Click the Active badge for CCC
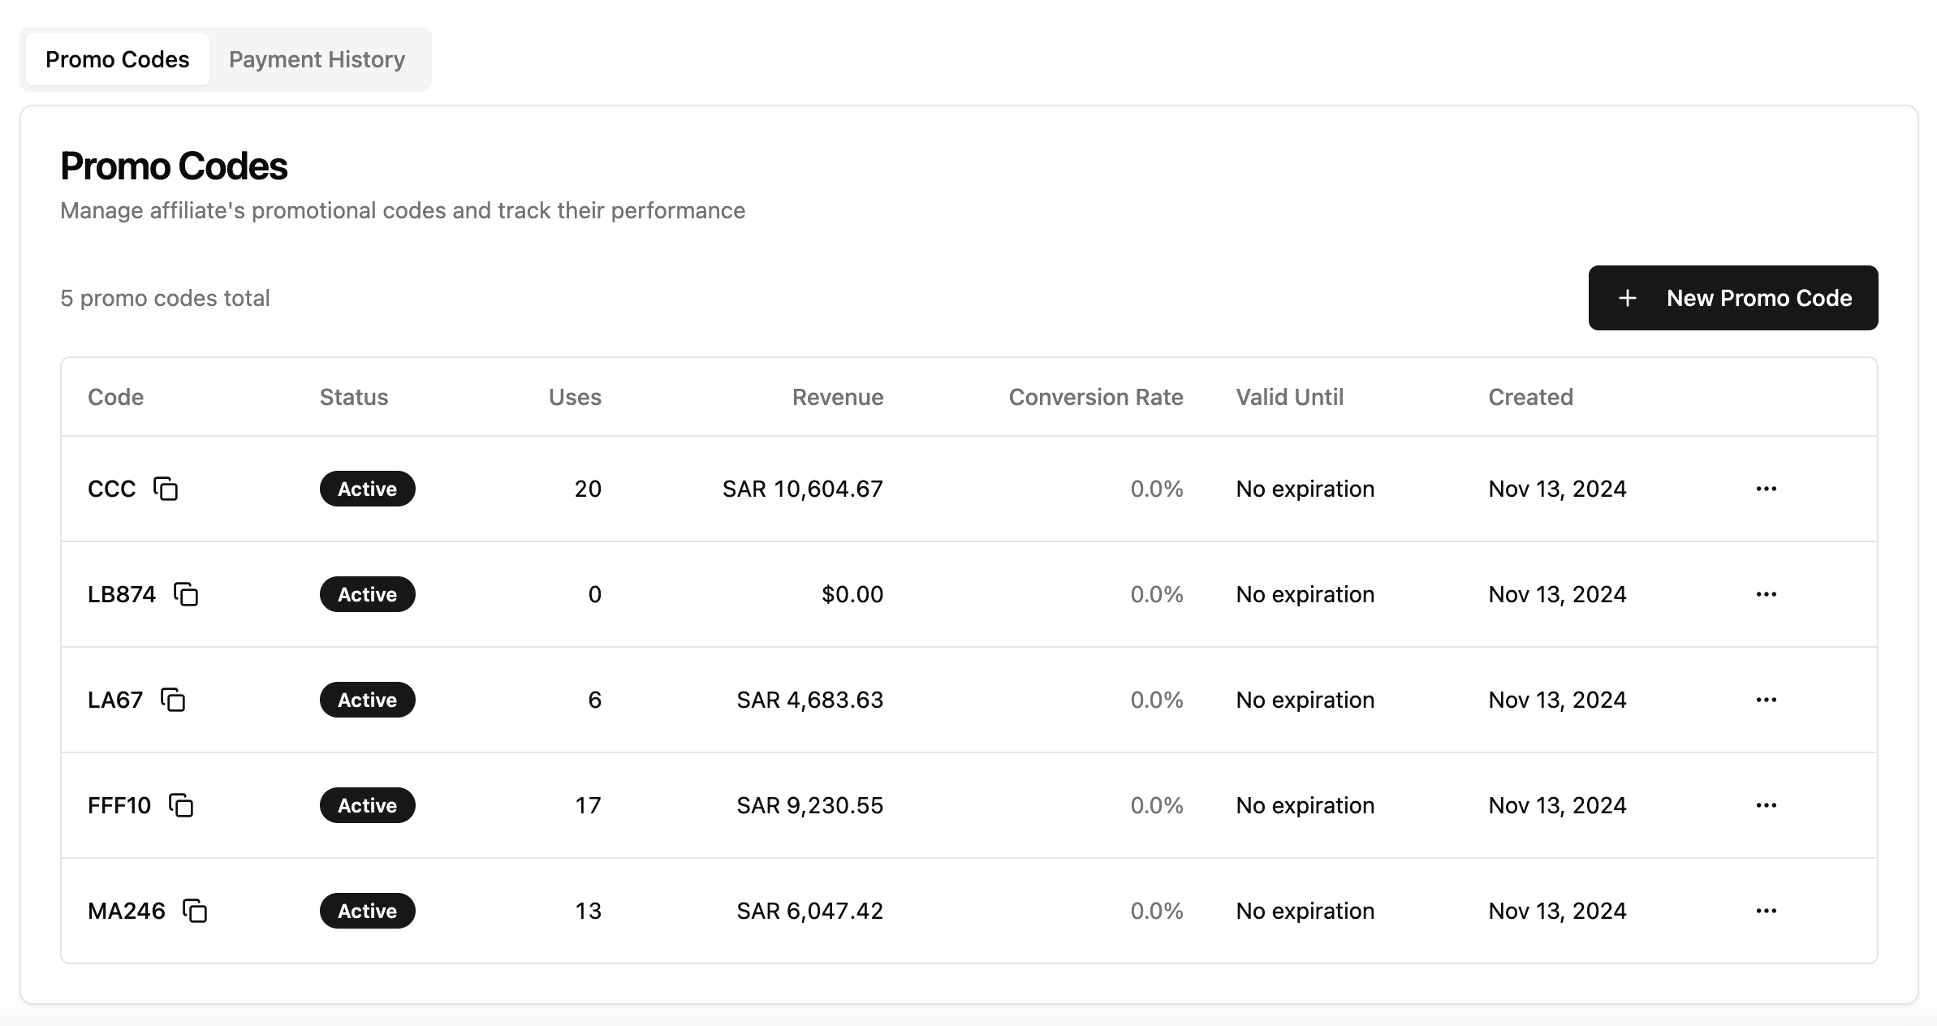This screenshot has height=1026, width=1937. 367,489
